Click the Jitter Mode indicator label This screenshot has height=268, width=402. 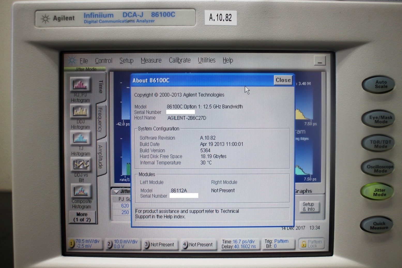coord(86,69)
